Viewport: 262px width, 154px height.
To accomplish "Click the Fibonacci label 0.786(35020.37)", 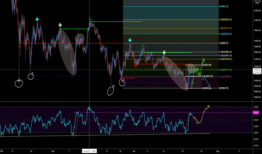I will click(x=225, y=52).
